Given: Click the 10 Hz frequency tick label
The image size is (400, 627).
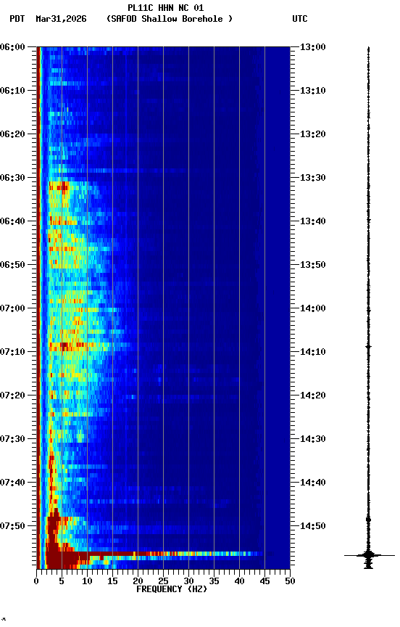Looking at the screenshot, I should tap(87, 581).
